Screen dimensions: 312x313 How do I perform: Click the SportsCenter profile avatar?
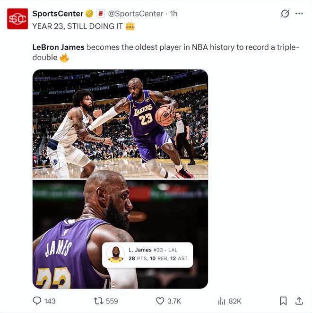point(17,18)
